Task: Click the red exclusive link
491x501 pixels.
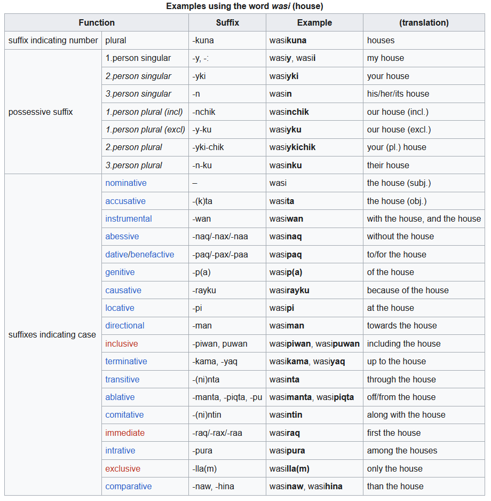Action: point(123,469)
